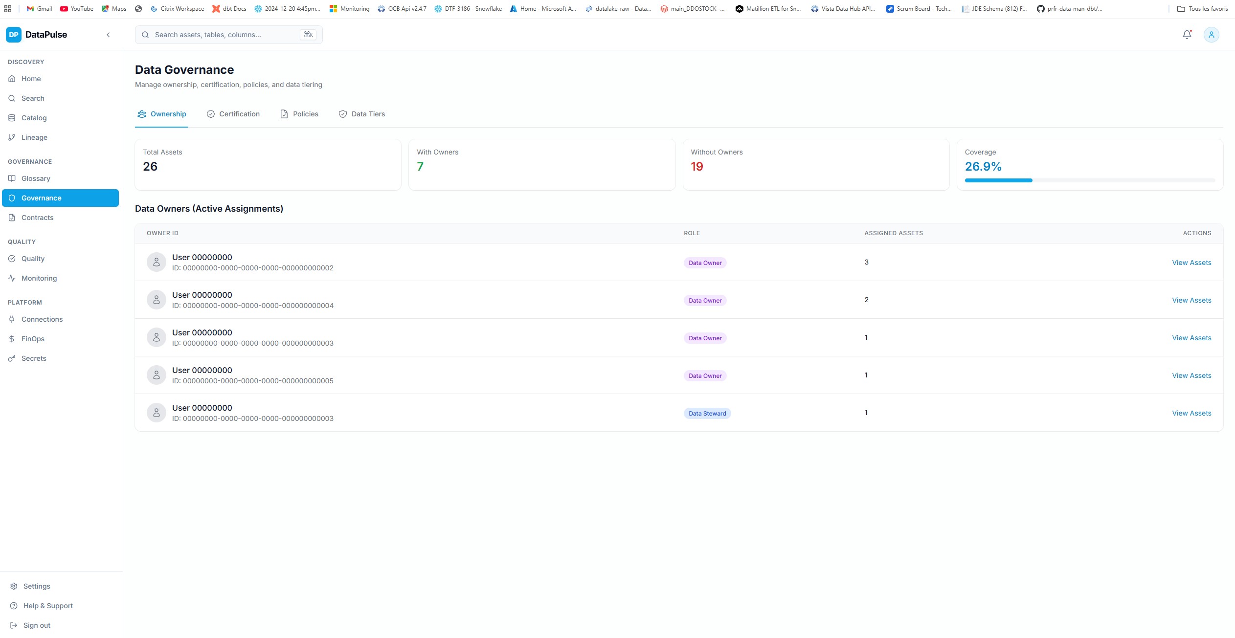View Assets for owner ending 000000000002

pos(1191,263)
